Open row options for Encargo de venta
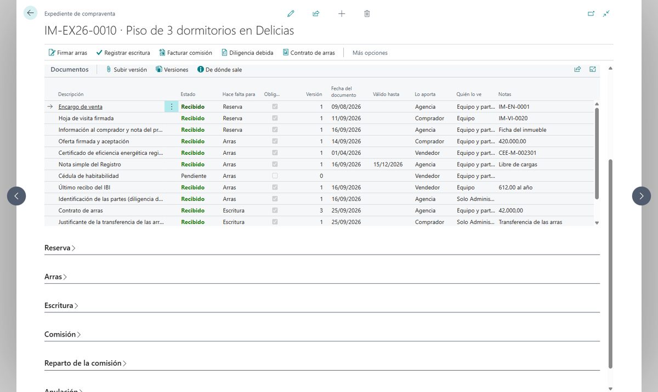The width and height of the screenshot is (658, 392). coord(172,107)
